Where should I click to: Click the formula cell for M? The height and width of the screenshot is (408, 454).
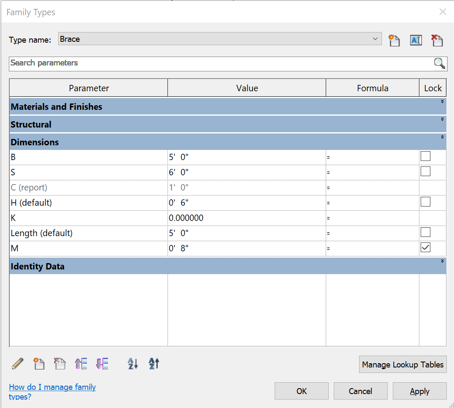pos(373,248)
